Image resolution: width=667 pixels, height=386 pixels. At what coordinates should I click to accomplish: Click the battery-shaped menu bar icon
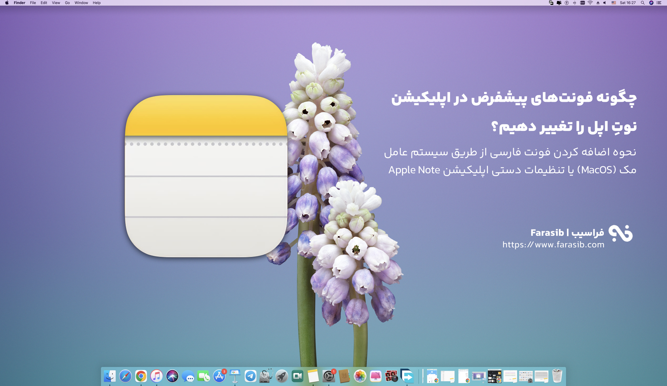[582, 3]
